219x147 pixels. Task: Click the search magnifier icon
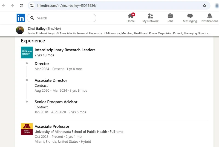coord(32,18)
